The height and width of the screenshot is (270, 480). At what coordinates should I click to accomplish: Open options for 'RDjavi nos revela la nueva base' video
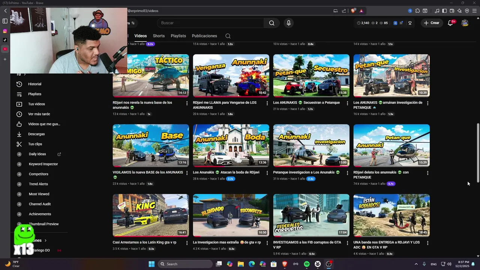pyautogui.click(x=187, y=103)
